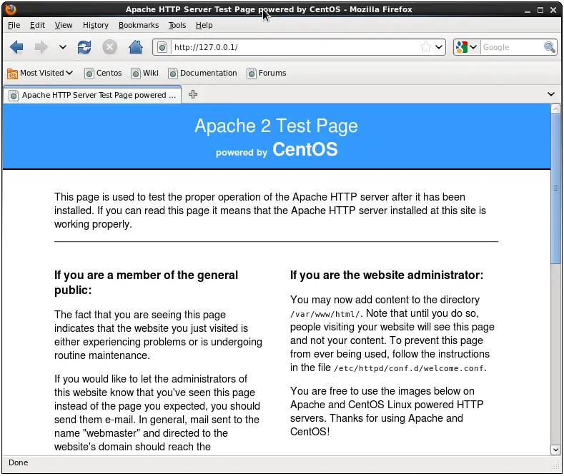
Task: Select the Apache HTTP Server Test Page tab
Action: [92, 95]
